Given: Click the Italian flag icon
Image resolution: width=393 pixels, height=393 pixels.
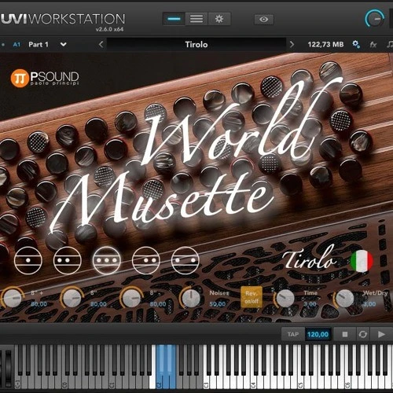Looking at the screenshot, I should click(362, 261).
